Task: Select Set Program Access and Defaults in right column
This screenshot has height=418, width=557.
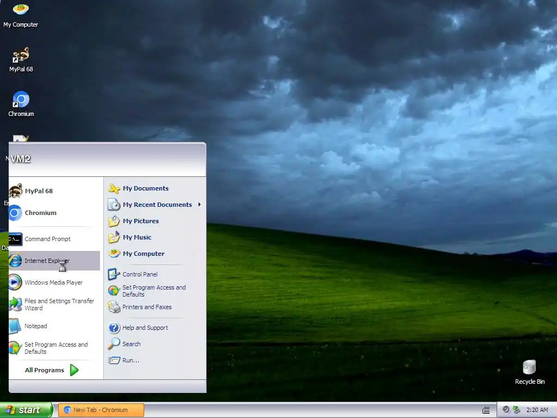Action: click(x=155, y=291)
